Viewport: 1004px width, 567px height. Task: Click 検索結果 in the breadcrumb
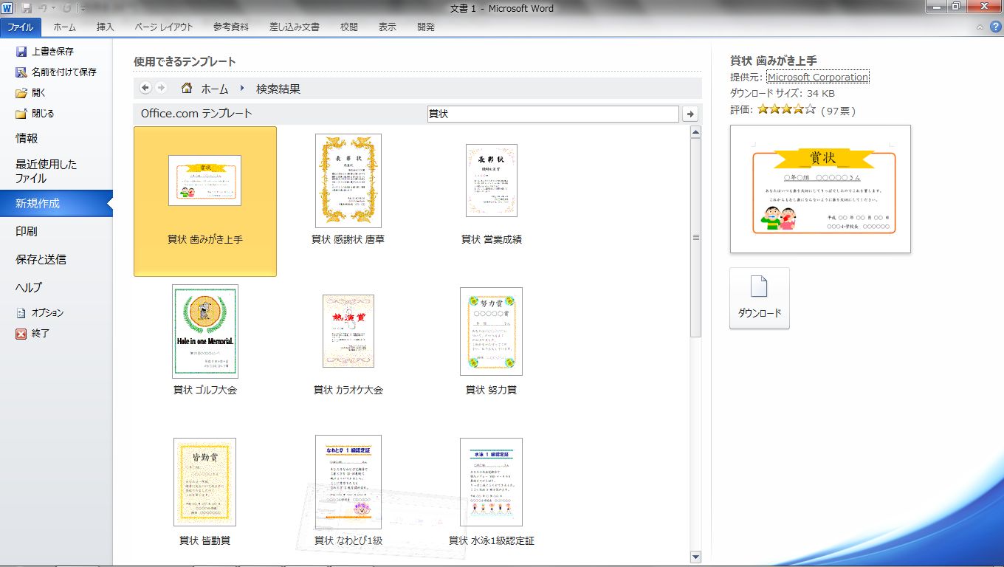click(x=278, y=89)
